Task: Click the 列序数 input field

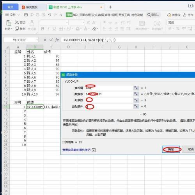Action: tap(109, 100)
